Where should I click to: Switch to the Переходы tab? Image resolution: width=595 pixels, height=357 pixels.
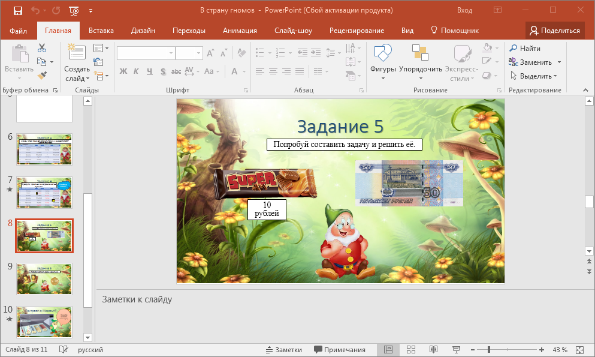pos(189,31)
